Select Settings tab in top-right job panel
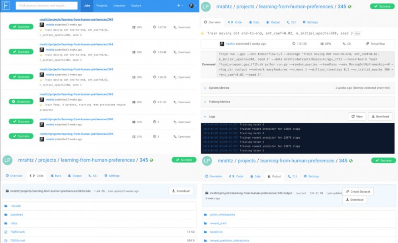 310,22
